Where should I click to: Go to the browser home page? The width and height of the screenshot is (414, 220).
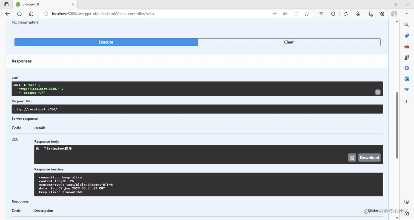(x=31, y=14)
